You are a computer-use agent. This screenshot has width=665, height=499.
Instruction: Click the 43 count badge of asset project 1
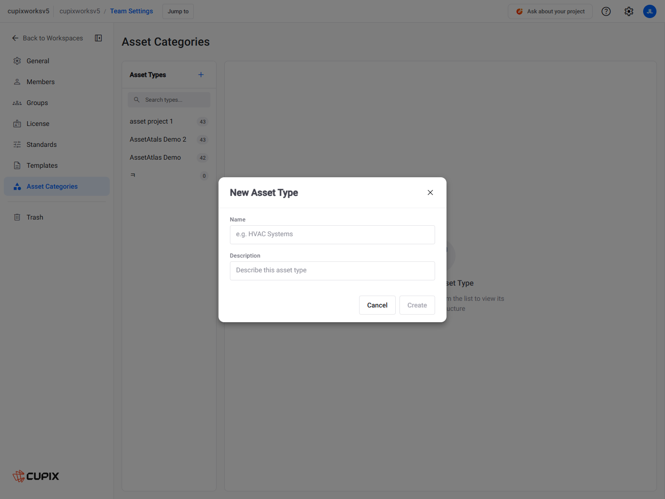coord(203,122)
